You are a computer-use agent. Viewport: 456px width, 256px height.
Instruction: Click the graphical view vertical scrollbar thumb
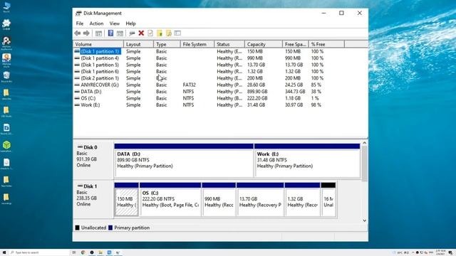coord(364,163)
